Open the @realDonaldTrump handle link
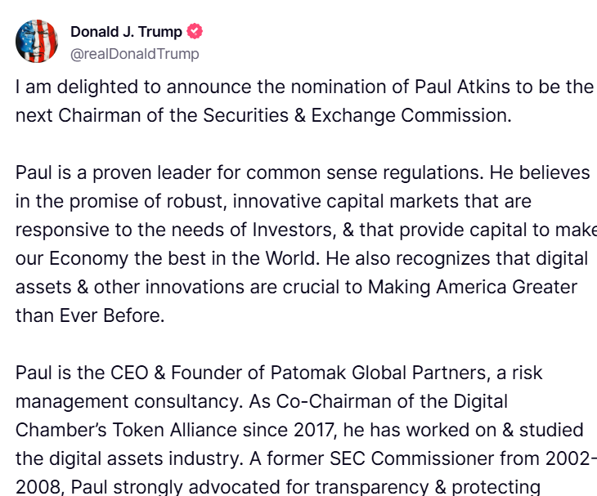The height and width of the screenshot is (496, 597). tap(134, 54)
